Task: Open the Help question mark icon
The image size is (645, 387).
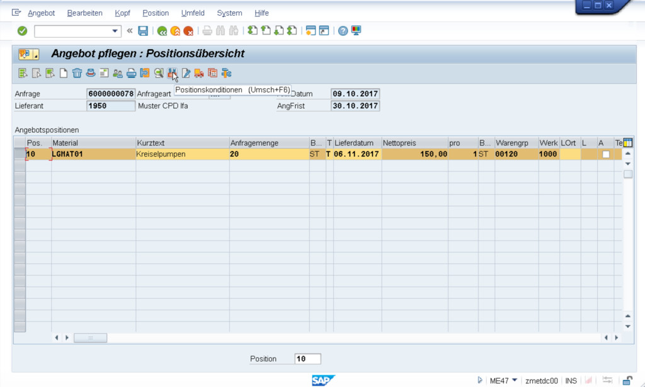Action: [x=343, y=31]
